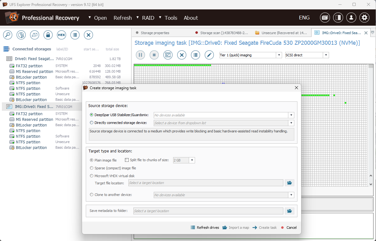Open application settings via the gear icon
The image size is (376, 241).
pos(364,18)
